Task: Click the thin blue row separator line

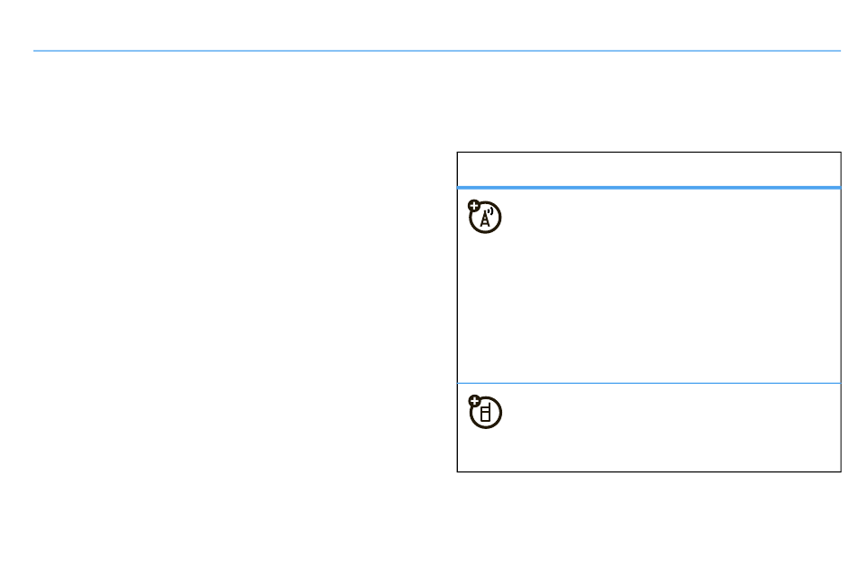Action: (649, 383)
